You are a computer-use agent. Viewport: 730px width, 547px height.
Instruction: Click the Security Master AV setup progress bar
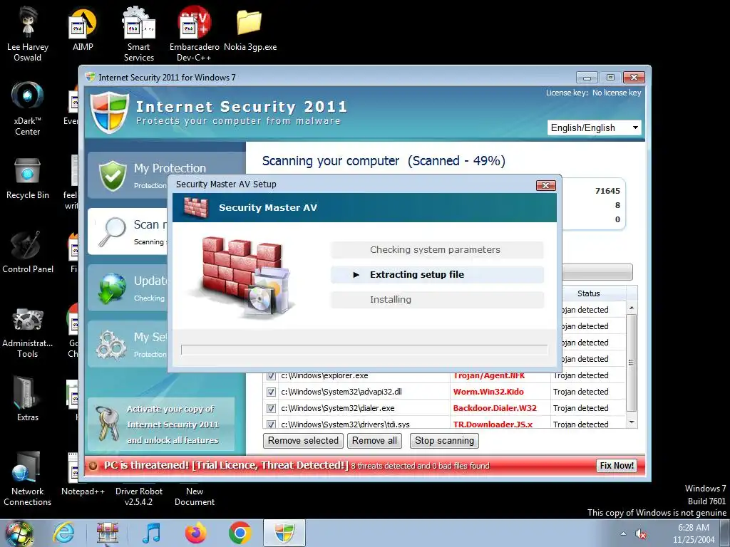(x=364, y=350)
